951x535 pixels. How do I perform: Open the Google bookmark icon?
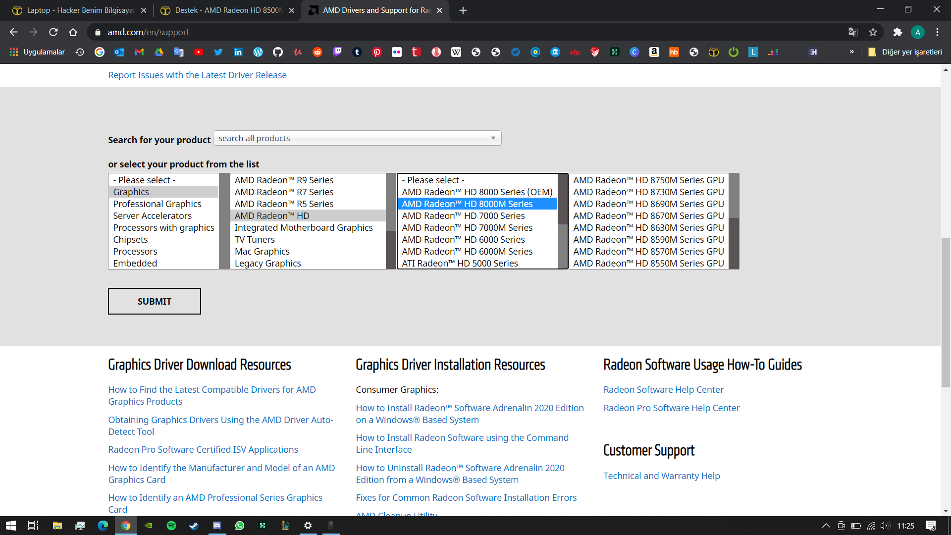100,52
